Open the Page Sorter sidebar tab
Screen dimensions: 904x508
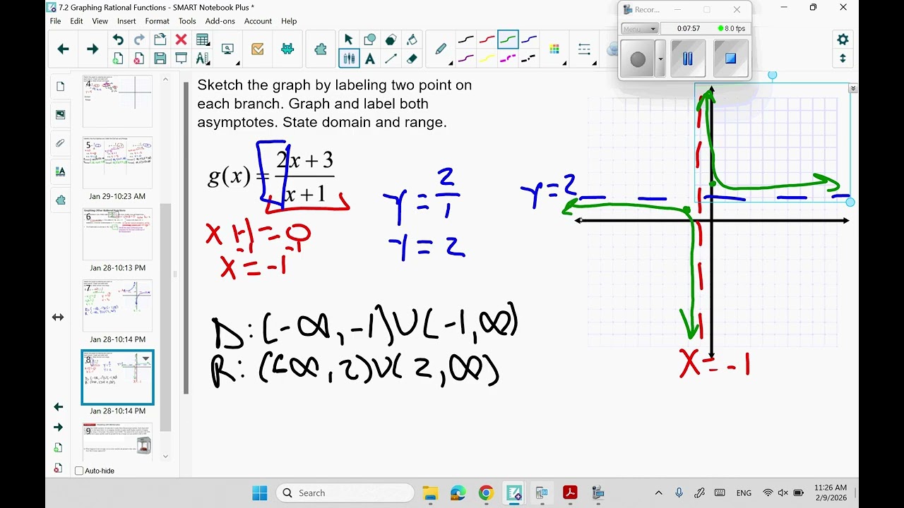pos(60,87)
